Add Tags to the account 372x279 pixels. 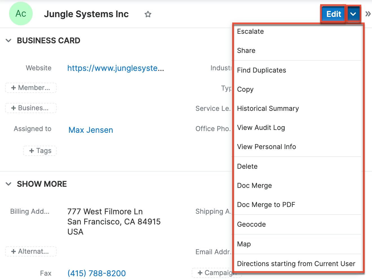click(40, 151)
